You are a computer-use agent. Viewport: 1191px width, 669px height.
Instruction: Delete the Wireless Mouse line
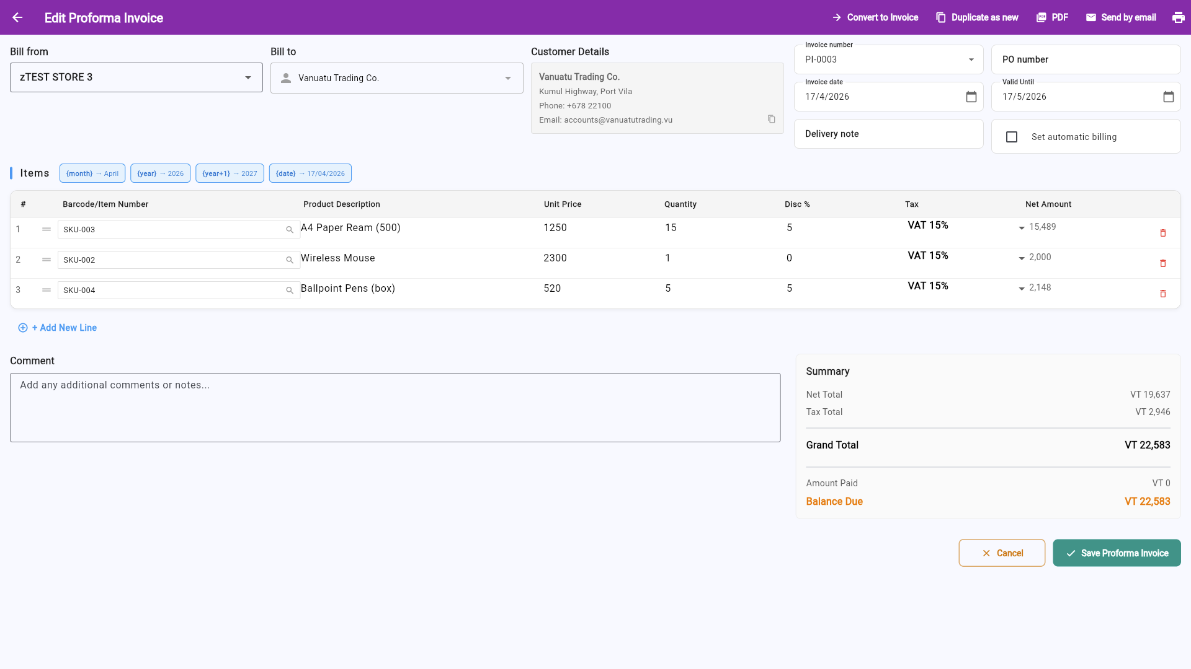tap(1163, 263)
